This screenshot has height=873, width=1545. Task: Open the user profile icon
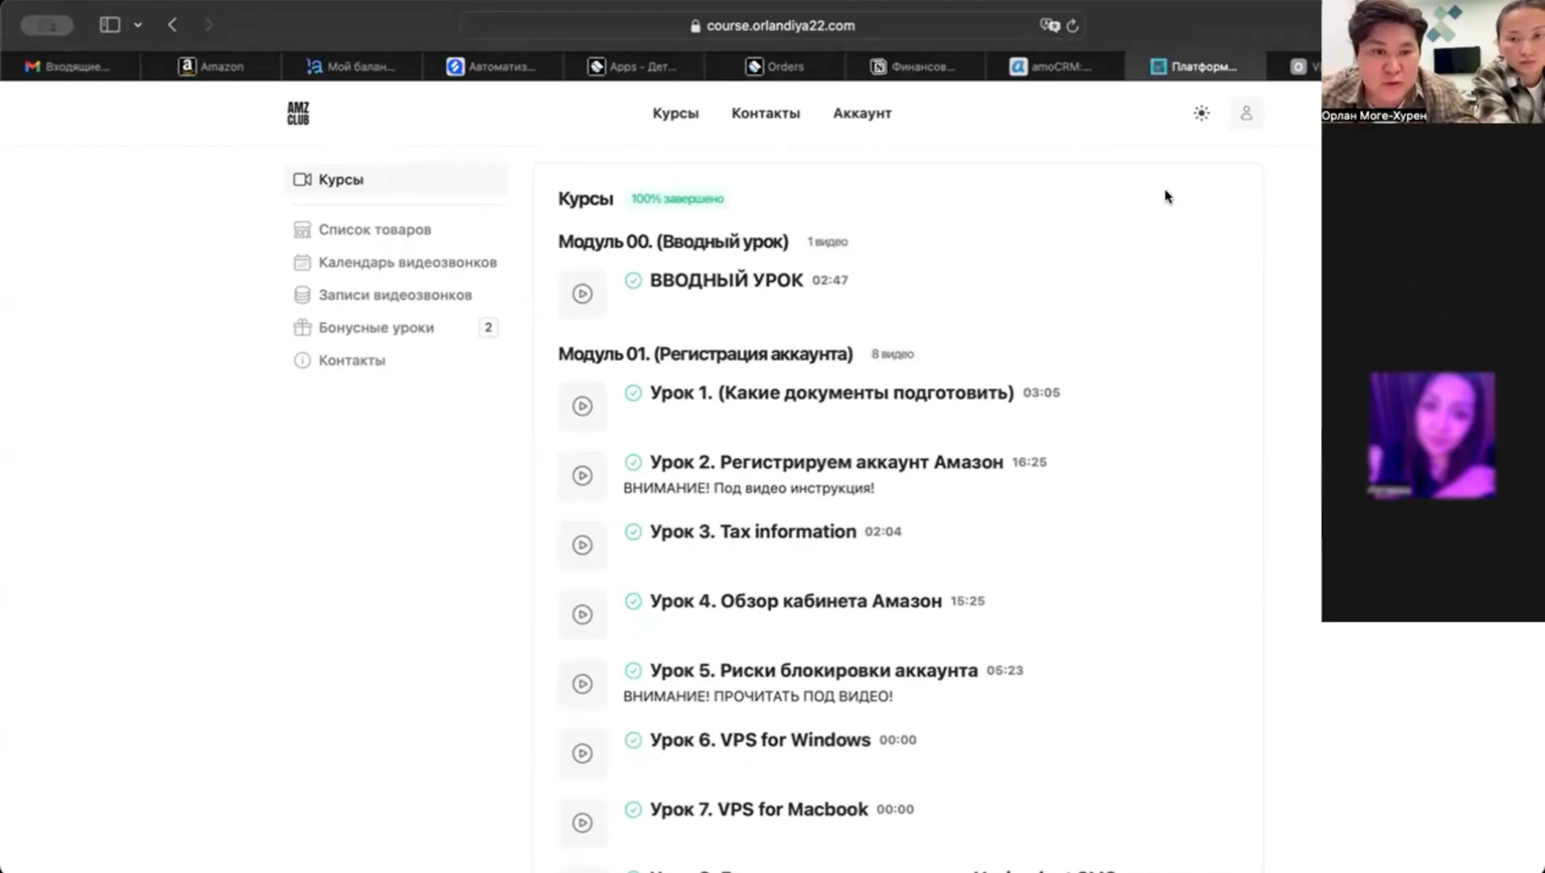[1245, 113]
